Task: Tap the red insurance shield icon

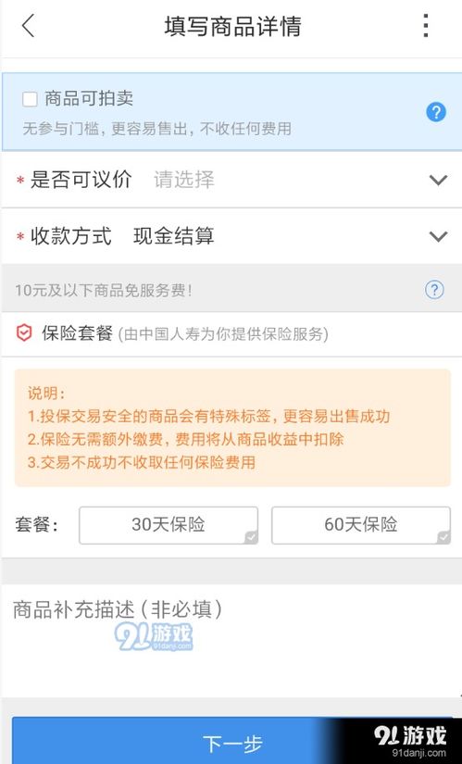Action: (x=24, y=333)
